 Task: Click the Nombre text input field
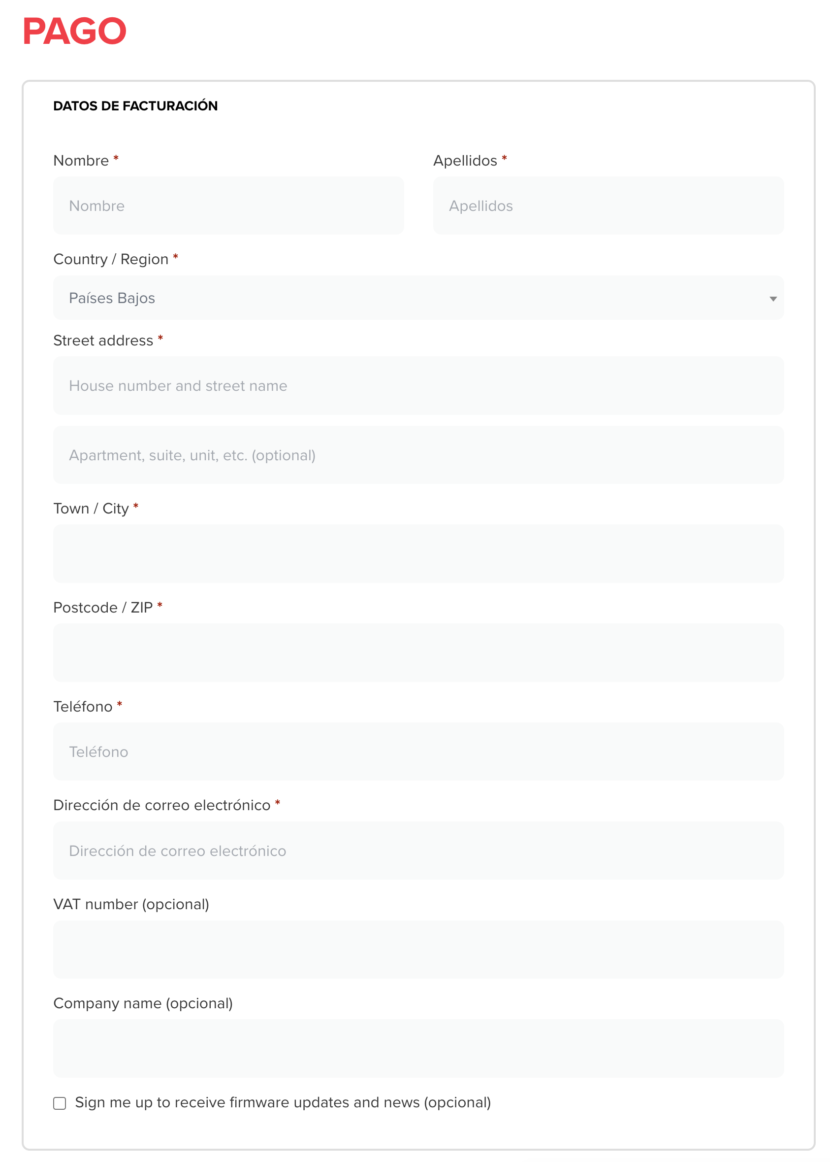[x=228, y=205]
